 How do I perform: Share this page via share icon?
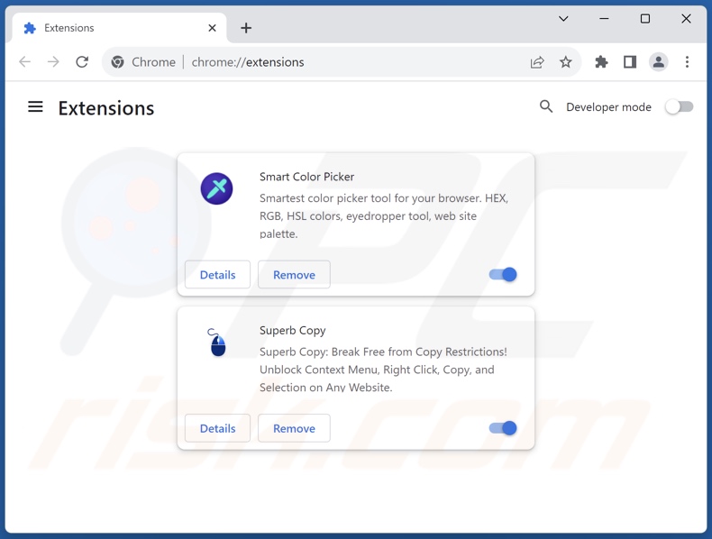pyautogui.click(x=537, y=62)
